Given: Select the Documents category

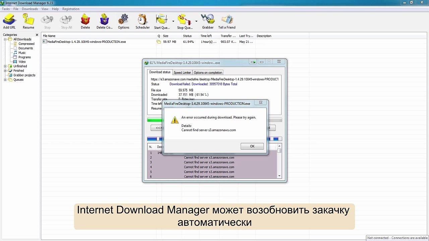Looking at the screenshot, I should click(x=25, y=48).
